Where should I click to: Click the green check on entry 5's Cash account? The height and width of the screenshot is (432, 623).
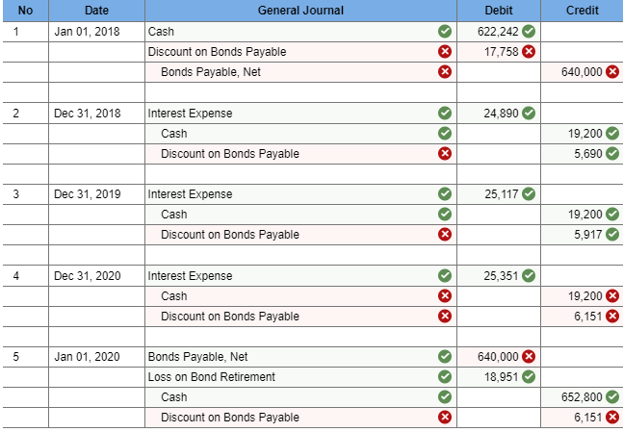pos(445,397)
